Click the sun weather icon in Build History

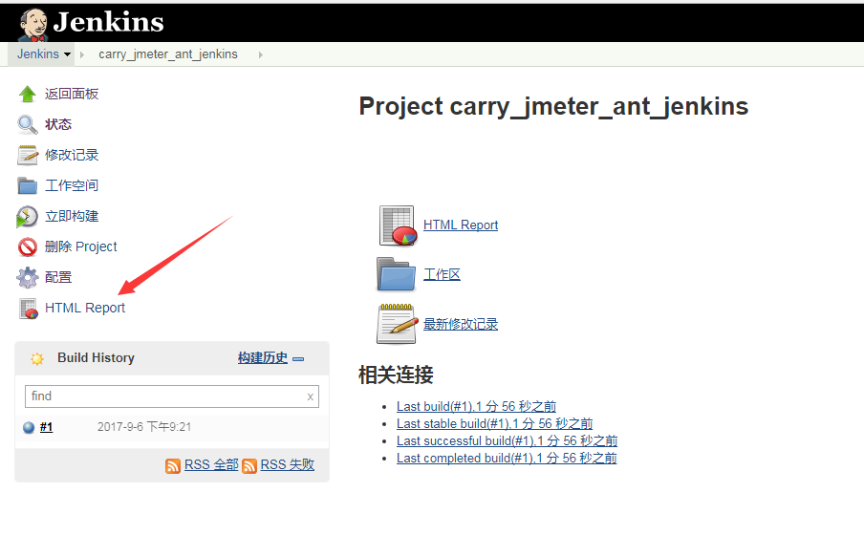coord(37,359)
